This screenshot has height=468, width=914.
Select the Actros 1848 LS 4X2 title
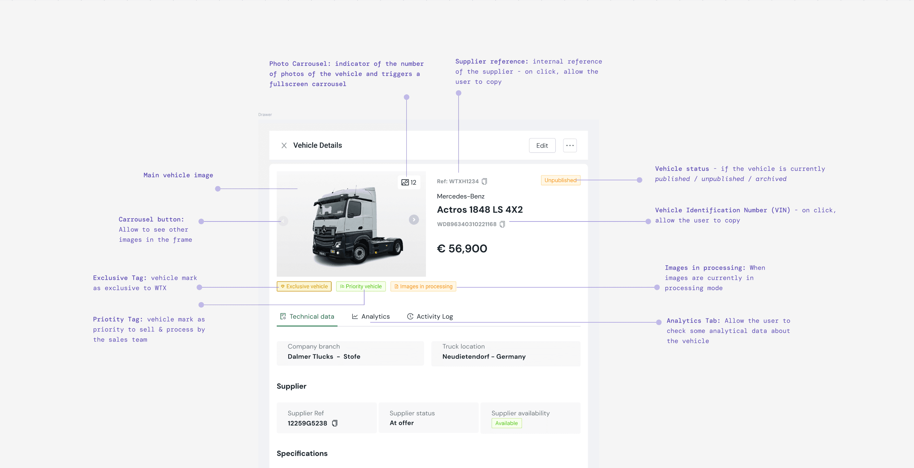coord(480,210)
